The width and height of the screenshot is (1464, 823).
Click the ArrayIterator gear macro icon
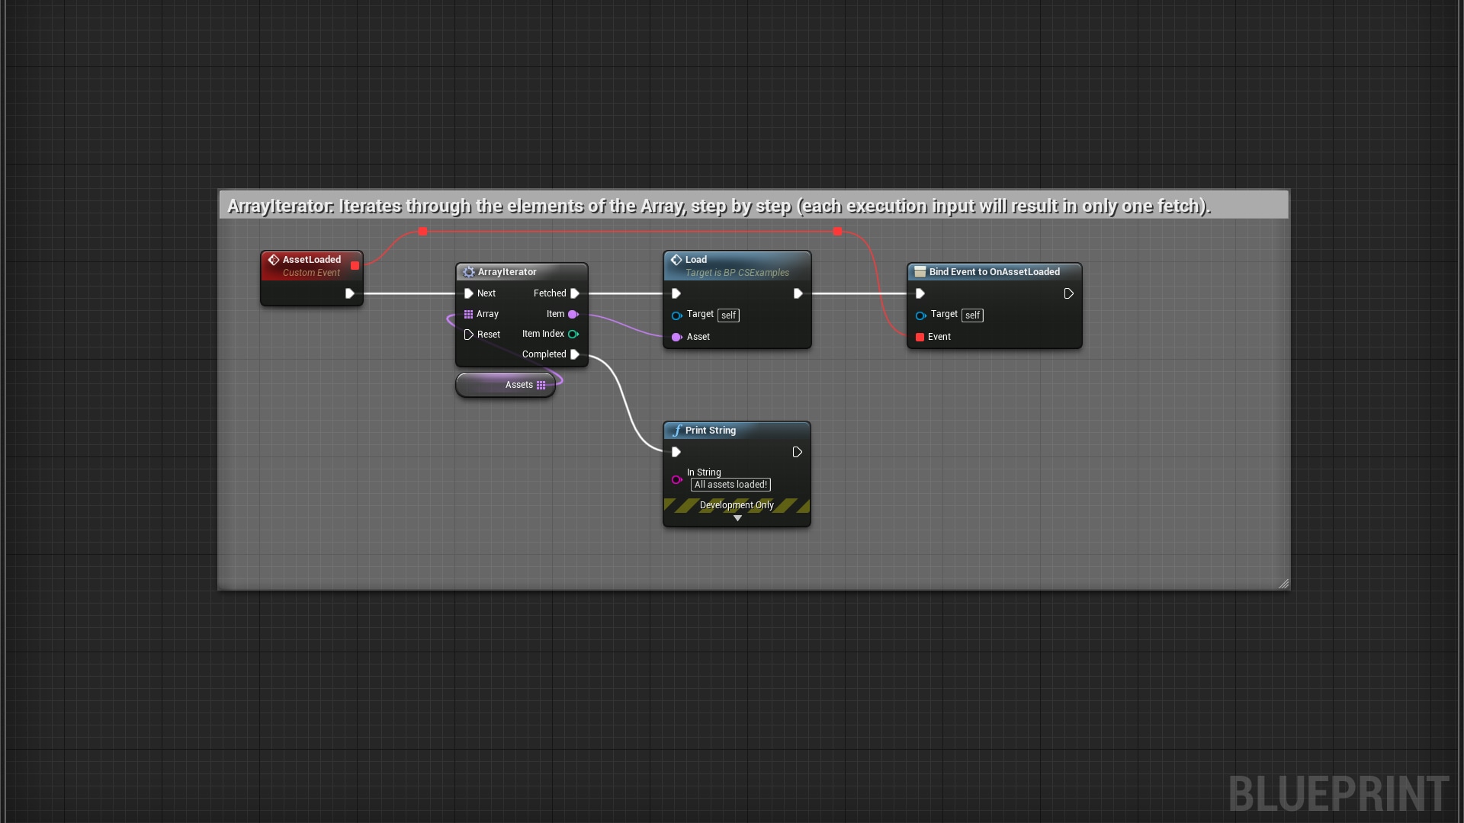coord(468,271)
